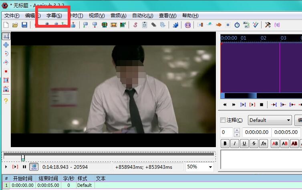Click the bold formatting button
302x190 pixels.
pyautogui.click(x=225, y=144)
